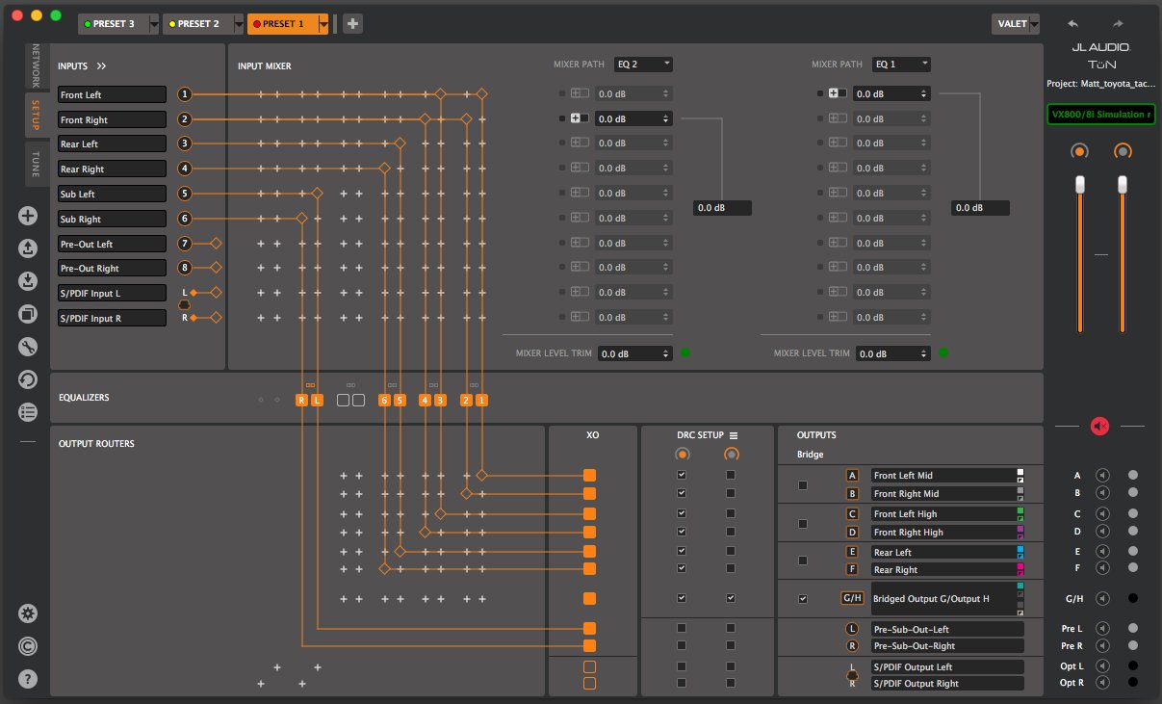The image size is (1162, 704).
Task: Toggle the Bridge checkbox for outputs E and F
Action: [x=803, y=560]
